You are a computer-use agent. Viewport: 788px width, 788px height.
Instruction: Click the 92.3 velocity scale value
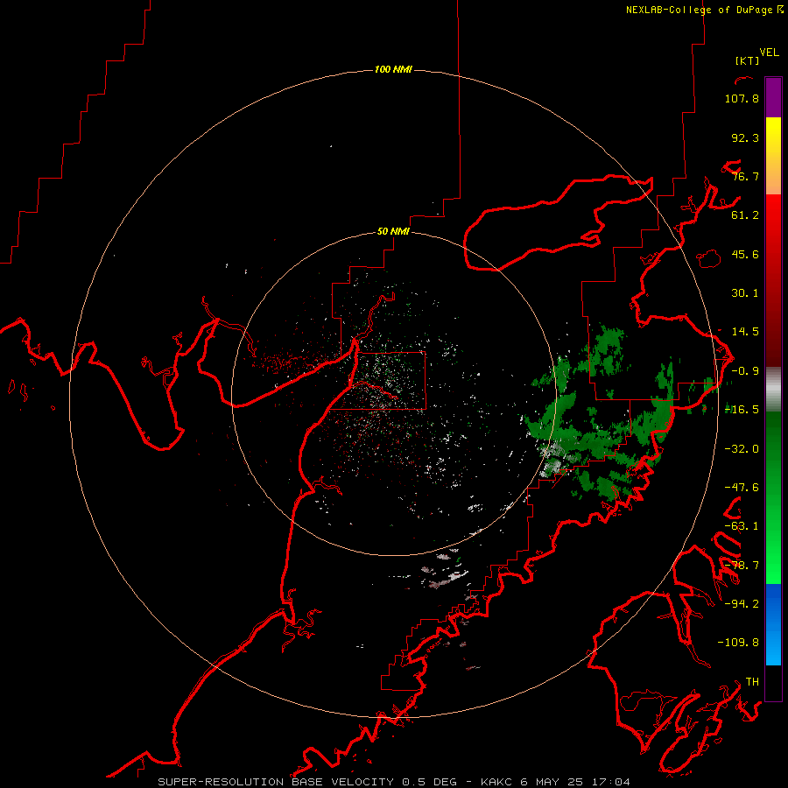[x=745, y=137]
